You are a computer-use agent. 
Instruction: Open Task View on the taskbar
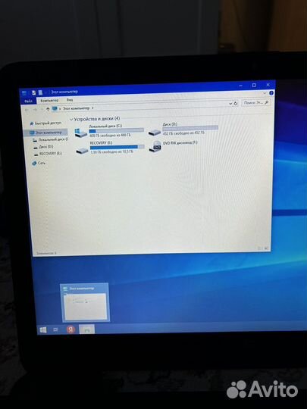55,329
